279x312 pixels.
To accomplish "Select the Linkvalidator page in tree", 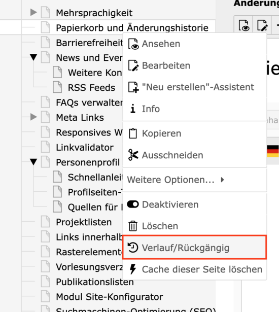I will click(x=85, y=148).
